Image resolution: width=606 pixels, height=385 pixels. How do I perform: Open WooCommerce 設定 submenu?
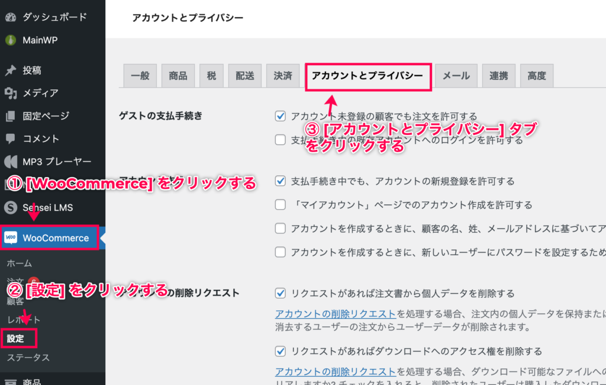(x=15, y=339)
